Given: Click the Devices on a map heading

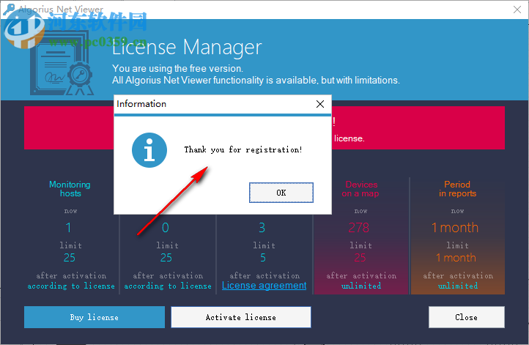Looking at the screenshot, I should [x=360, y=189].
